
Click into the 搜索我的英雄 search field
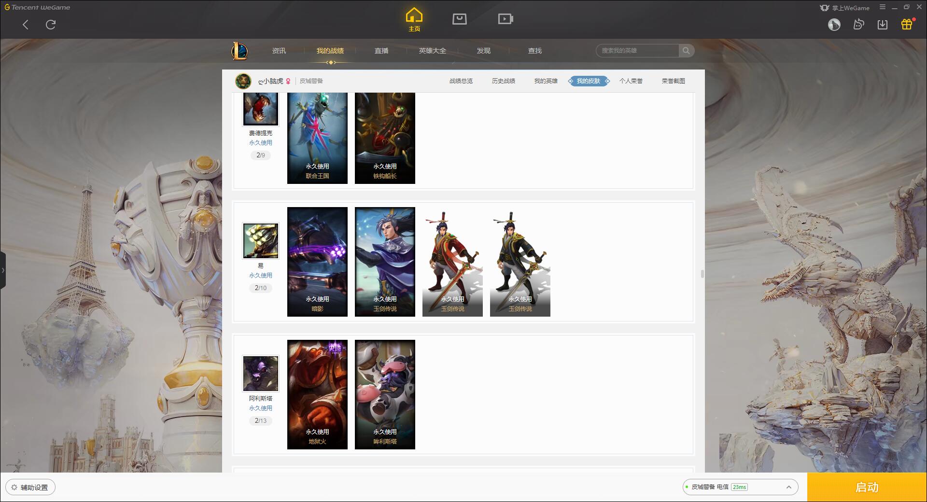point(638,51)
